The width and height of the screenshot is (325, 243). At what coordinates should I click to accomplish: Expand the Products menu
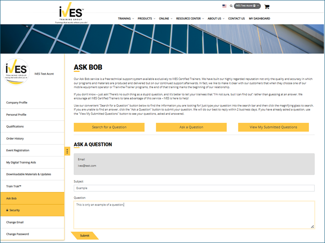(x=146, y=19)
